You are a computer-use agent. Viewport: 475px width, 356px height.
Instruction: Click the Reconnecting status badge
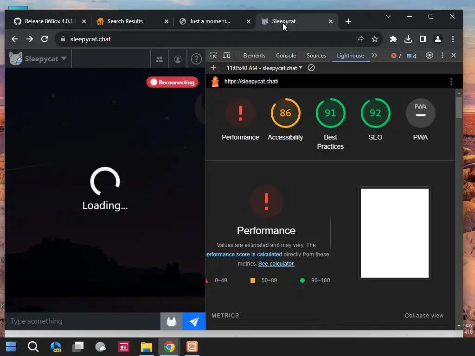(173, 83)
